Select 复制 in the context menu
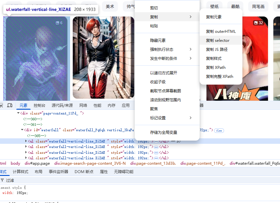Image resolution: width=280 pixels, height=203 pixels. (167, 17)
